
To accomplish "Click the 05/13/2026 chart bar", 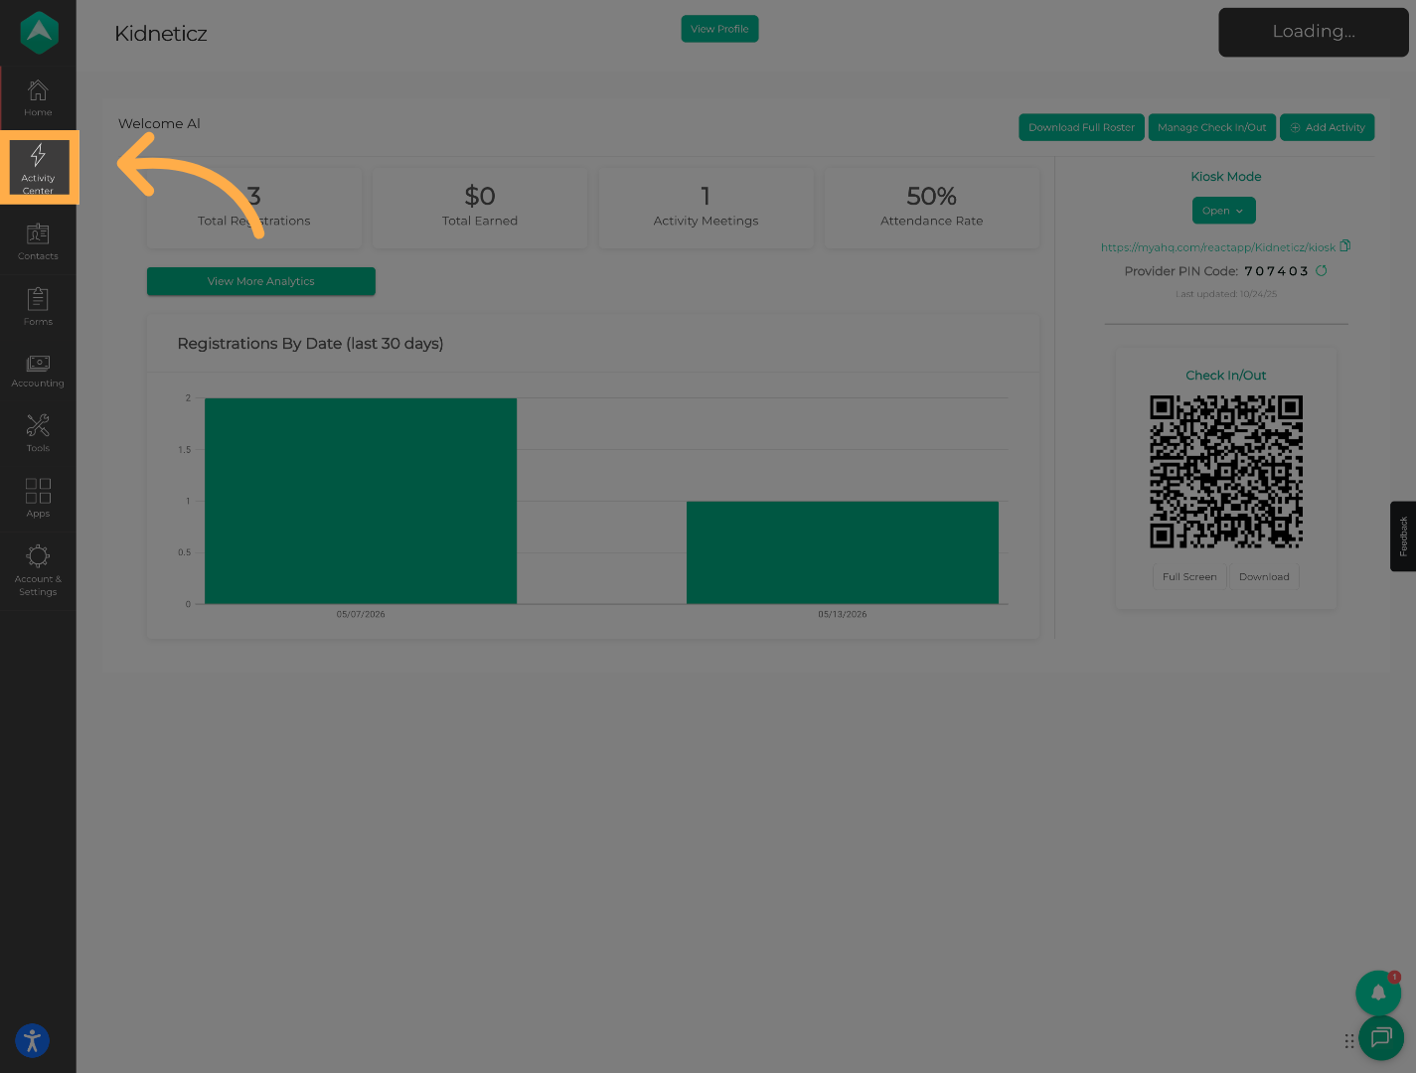I will (843, 552).
